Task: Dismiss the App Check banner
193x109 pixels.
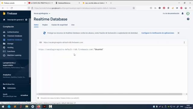Action: pos(178,33)
